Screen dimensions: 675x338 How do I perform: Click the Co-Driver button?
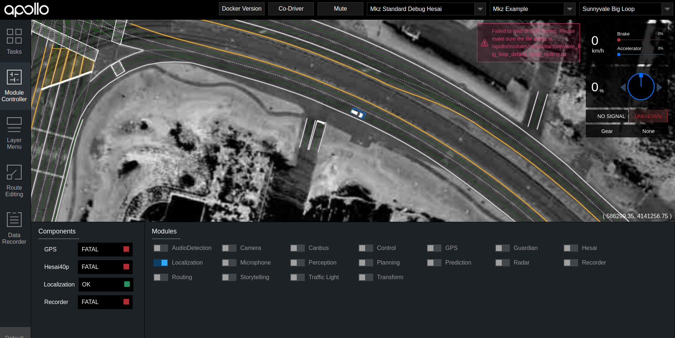(291, 9)
